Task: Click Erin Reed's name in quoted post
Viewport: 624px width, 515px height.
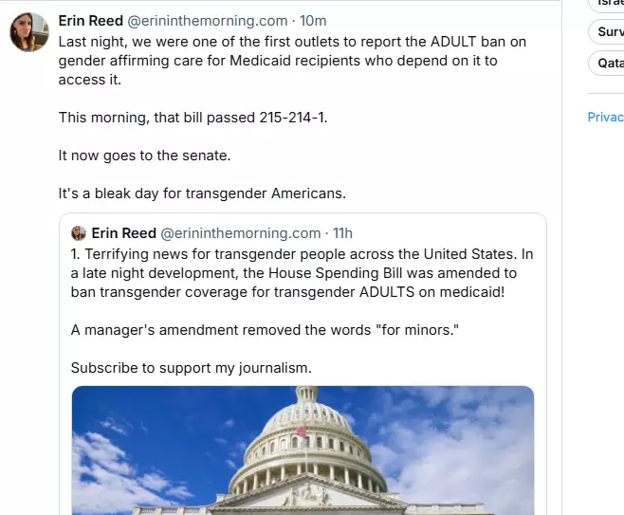Action: tap(123, 233)
